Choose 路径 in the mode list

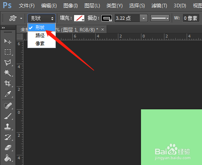[42, 36]
